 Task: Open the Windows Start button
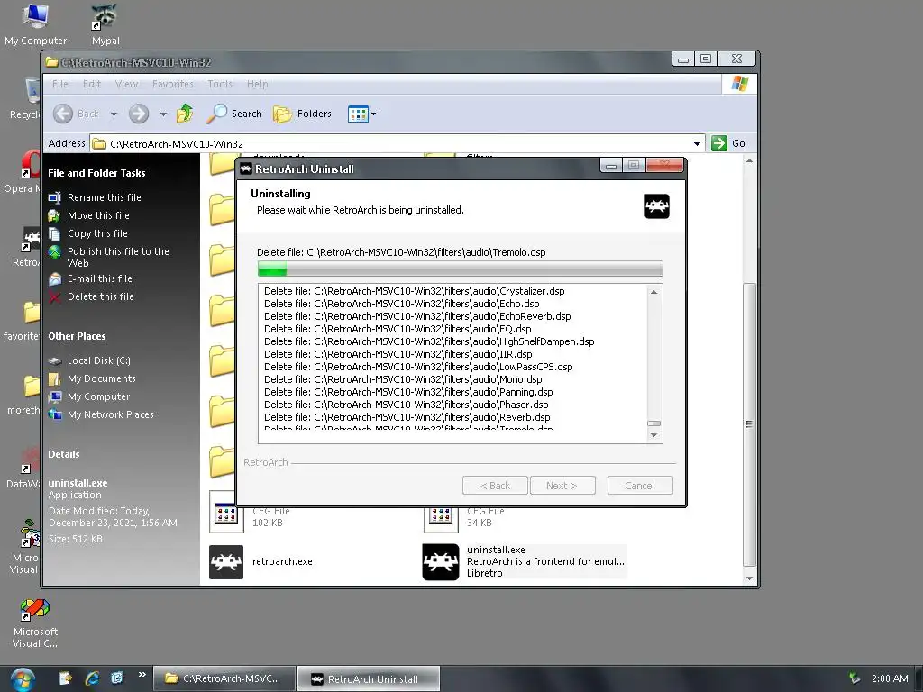point(23,679)
